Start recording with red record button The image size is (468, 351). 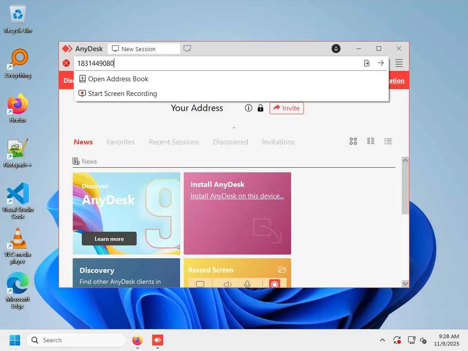click(x=275, y=283)
